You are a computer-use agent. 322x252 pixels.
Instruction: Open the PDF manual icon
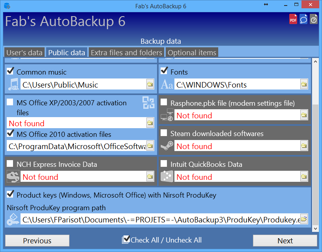tap(293, 19)
